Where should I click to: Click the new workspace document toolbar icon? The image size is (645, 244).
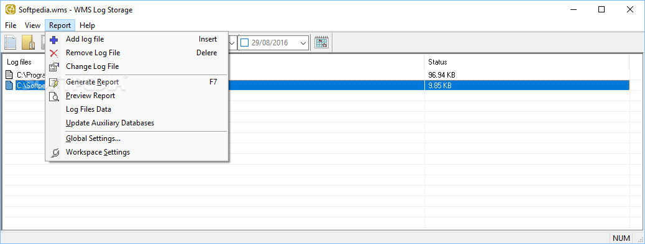click(x=10, y=42)
